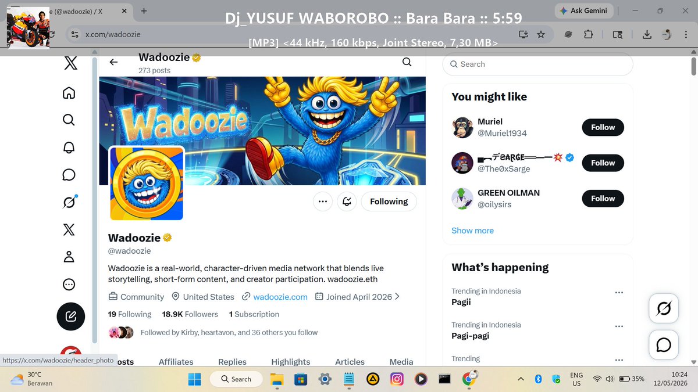
Task: Open the More circle icon in sidebar
Action: pyautogui.click(x=69, y=285)
